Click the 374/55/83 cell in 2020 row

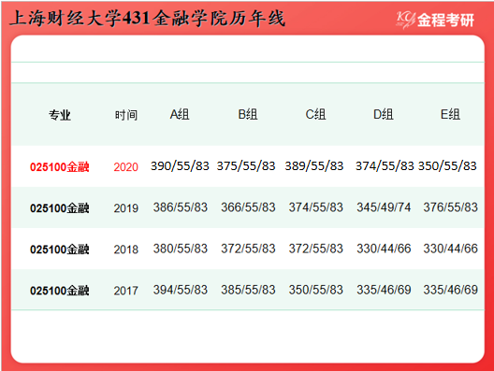coord(385,165)
